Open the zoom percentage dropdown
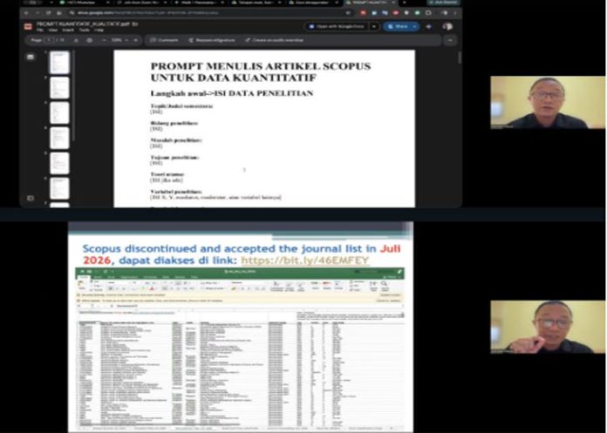Viewport: 607px width, 433px height. pos(119,40)
